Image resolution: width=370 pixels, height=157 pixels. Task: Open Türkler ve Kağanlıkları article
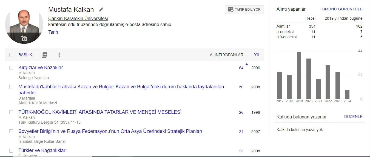pyautogui.click(x=42, y=150)
